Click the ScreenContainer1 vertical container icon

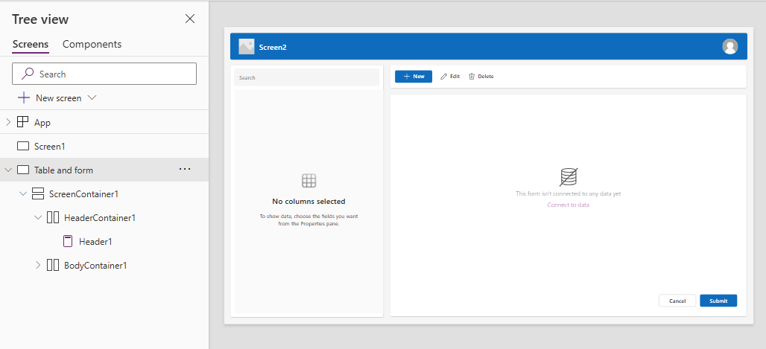(37, 193)
